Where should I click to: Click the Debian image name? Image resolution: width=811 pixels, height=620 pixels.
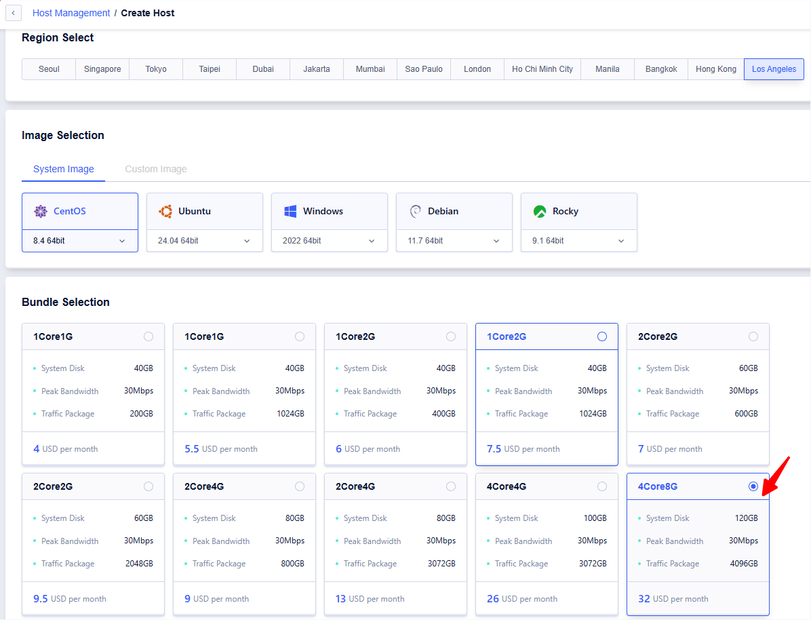[443, 211]
